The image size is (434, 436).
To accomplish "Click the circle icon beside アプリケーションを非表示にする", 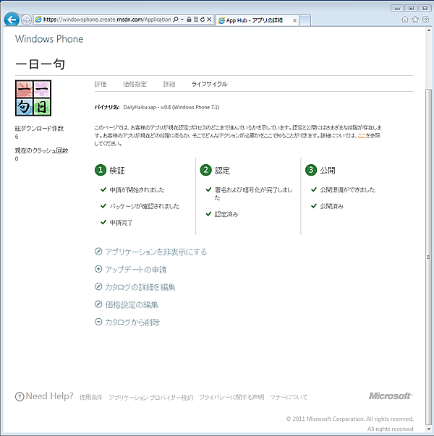I will pos(98,252).
